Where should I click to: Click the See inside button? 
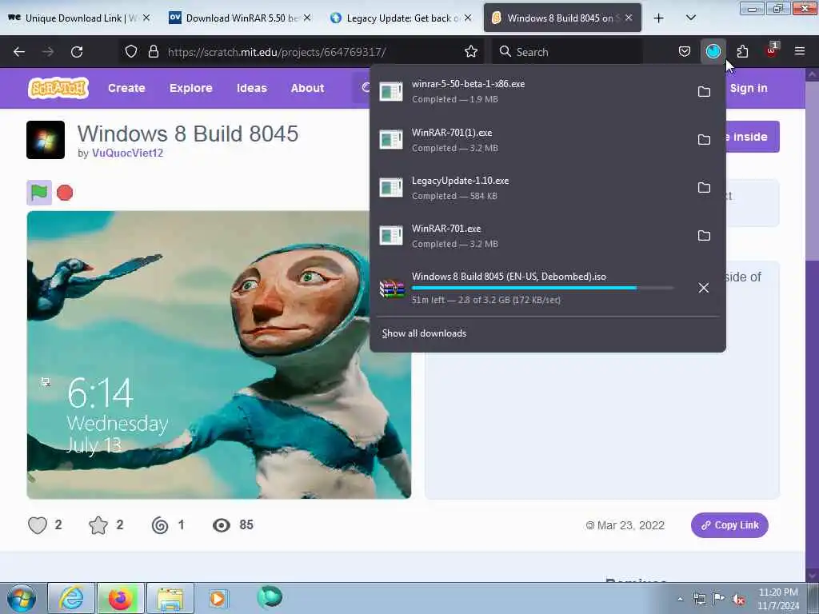click(x=752, y=137)
